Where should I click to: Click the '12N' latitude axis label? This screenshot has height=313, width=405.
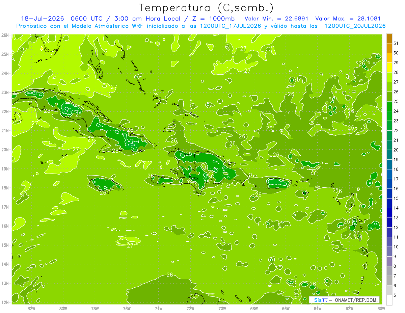pyautogui.click(x=5, y=302)
